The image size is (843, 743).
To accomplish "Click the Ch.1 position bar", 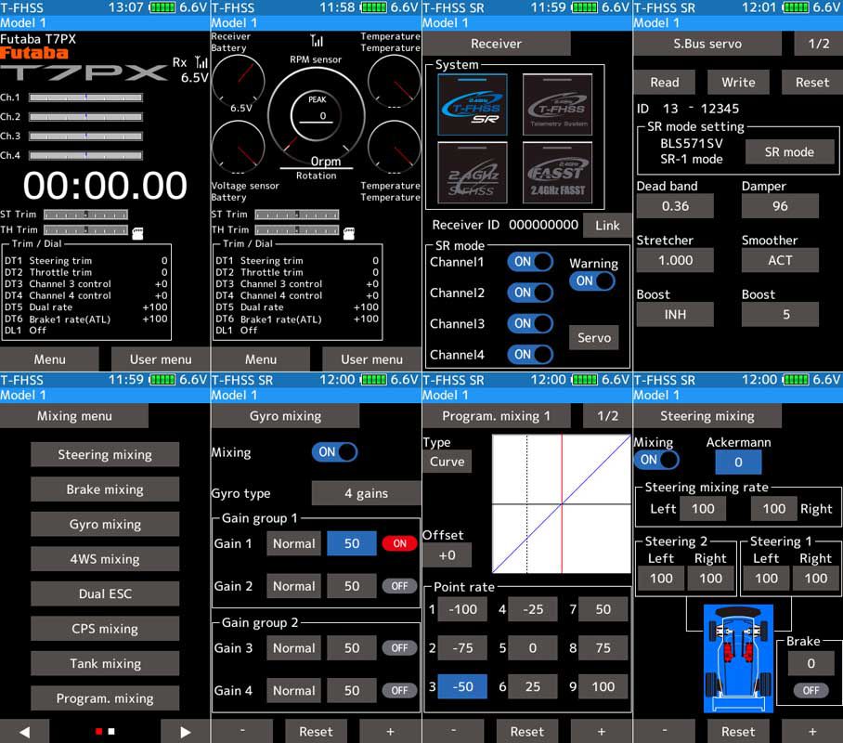I will (86, 98).
